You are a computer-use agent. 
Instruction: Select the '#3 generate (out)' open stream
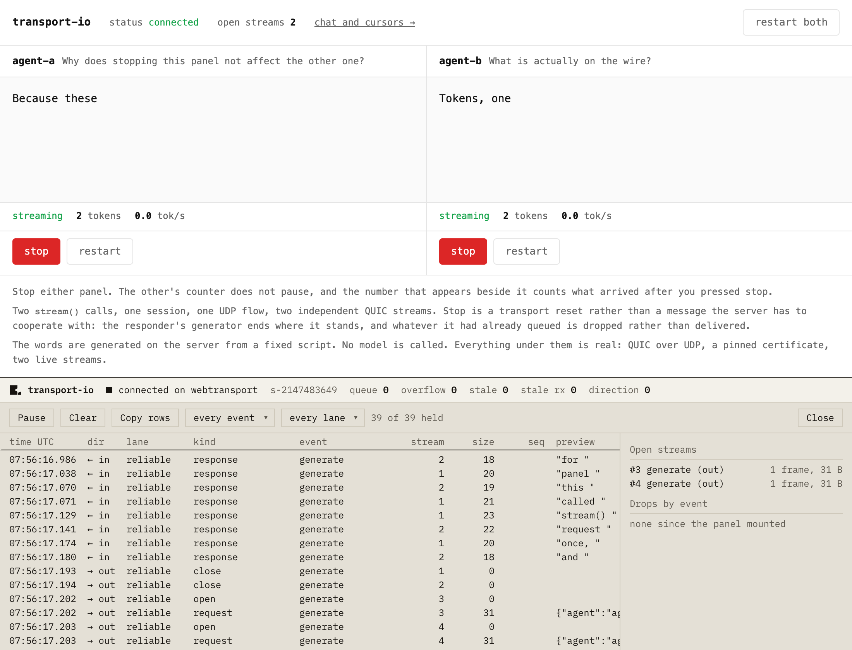pos(736,470)
